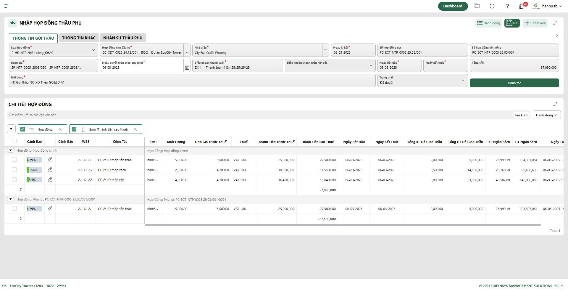
Task: Edit row GC & LD thép sàn thân in Hợp đồng chính
Action: (50, 159)
